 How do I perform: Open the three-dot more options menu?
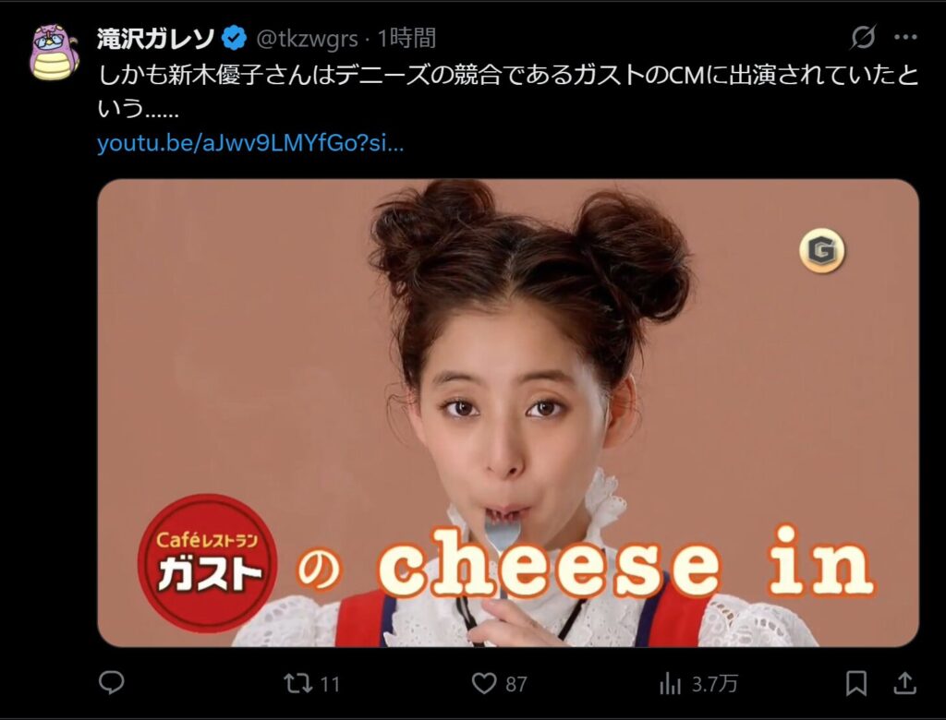905,38
